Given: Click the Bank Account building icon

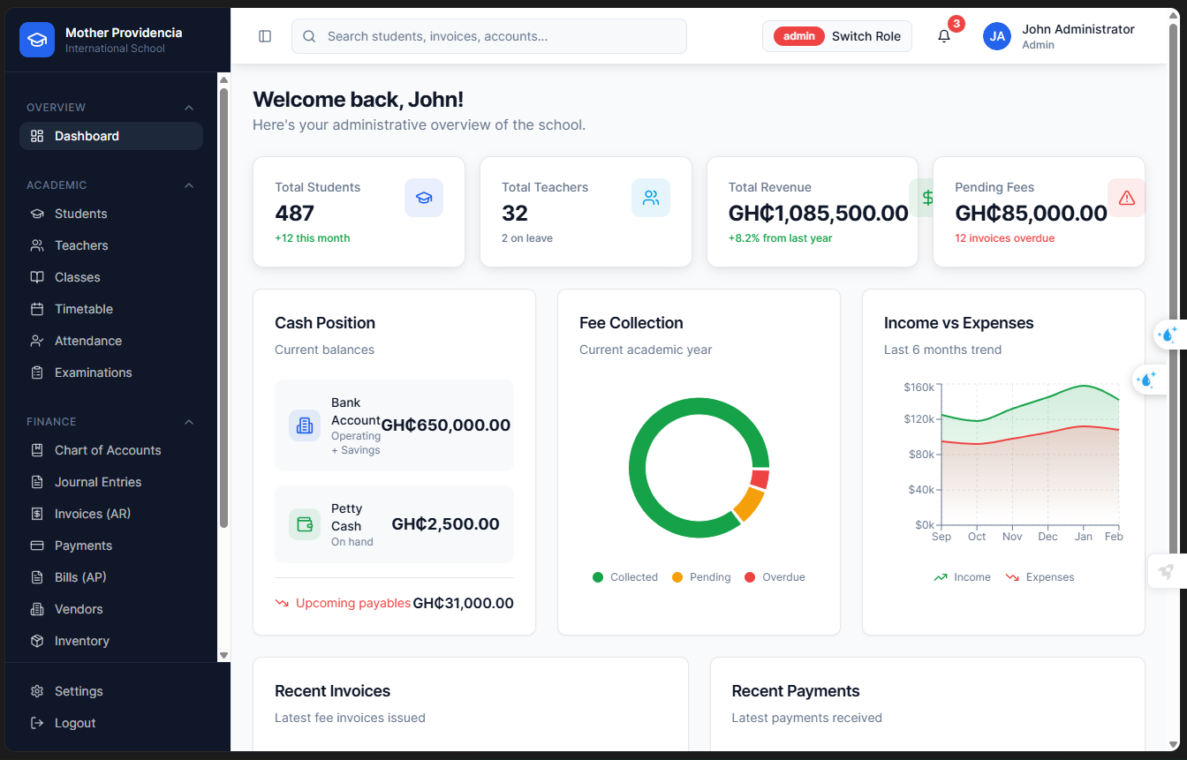Looking at the screenshot, I should [x=305, y=425].
